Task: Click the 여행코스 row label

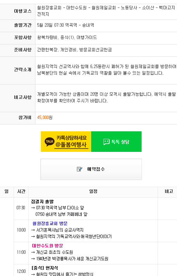Action: coord(23,11)
